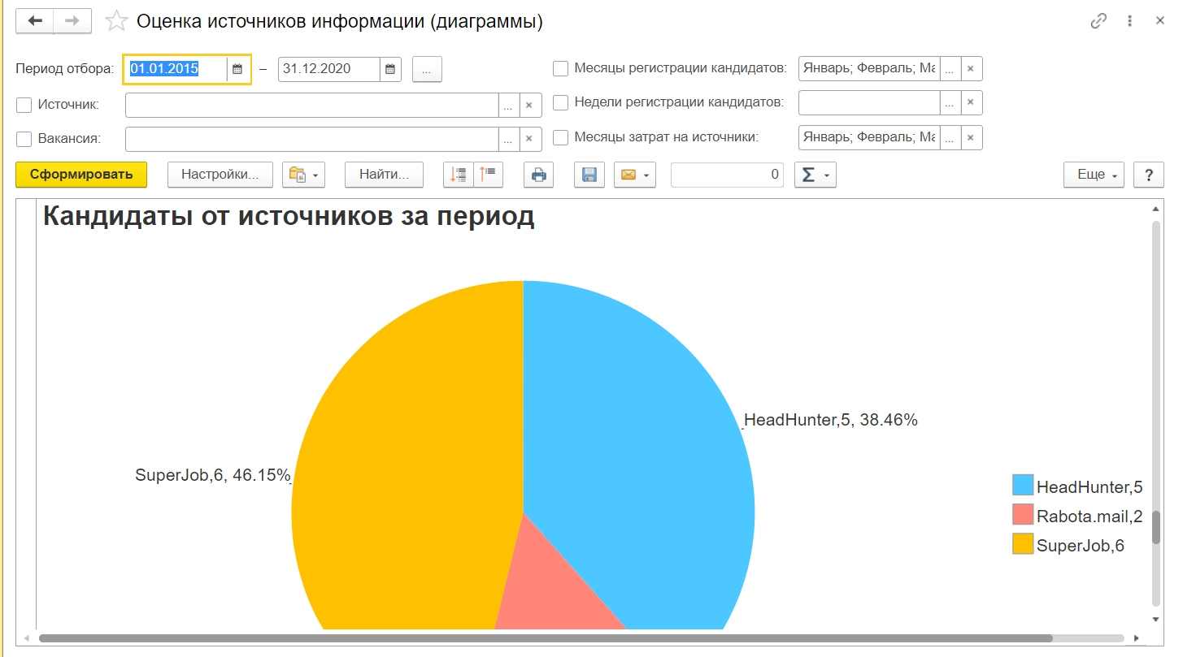Save report with floppy disk icon
1183x657 pixels.
pos(589,175)
